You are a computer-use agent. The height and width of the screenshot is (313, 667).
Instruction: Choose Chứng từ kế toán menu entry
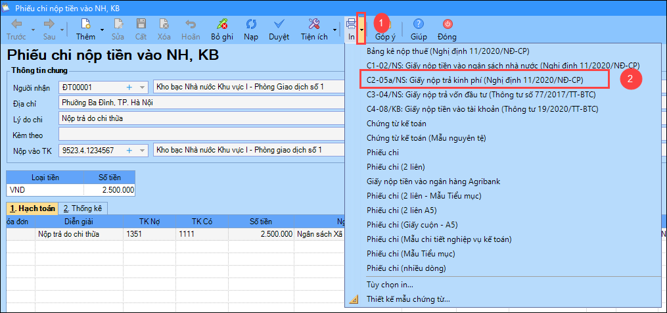pos(396,124)
